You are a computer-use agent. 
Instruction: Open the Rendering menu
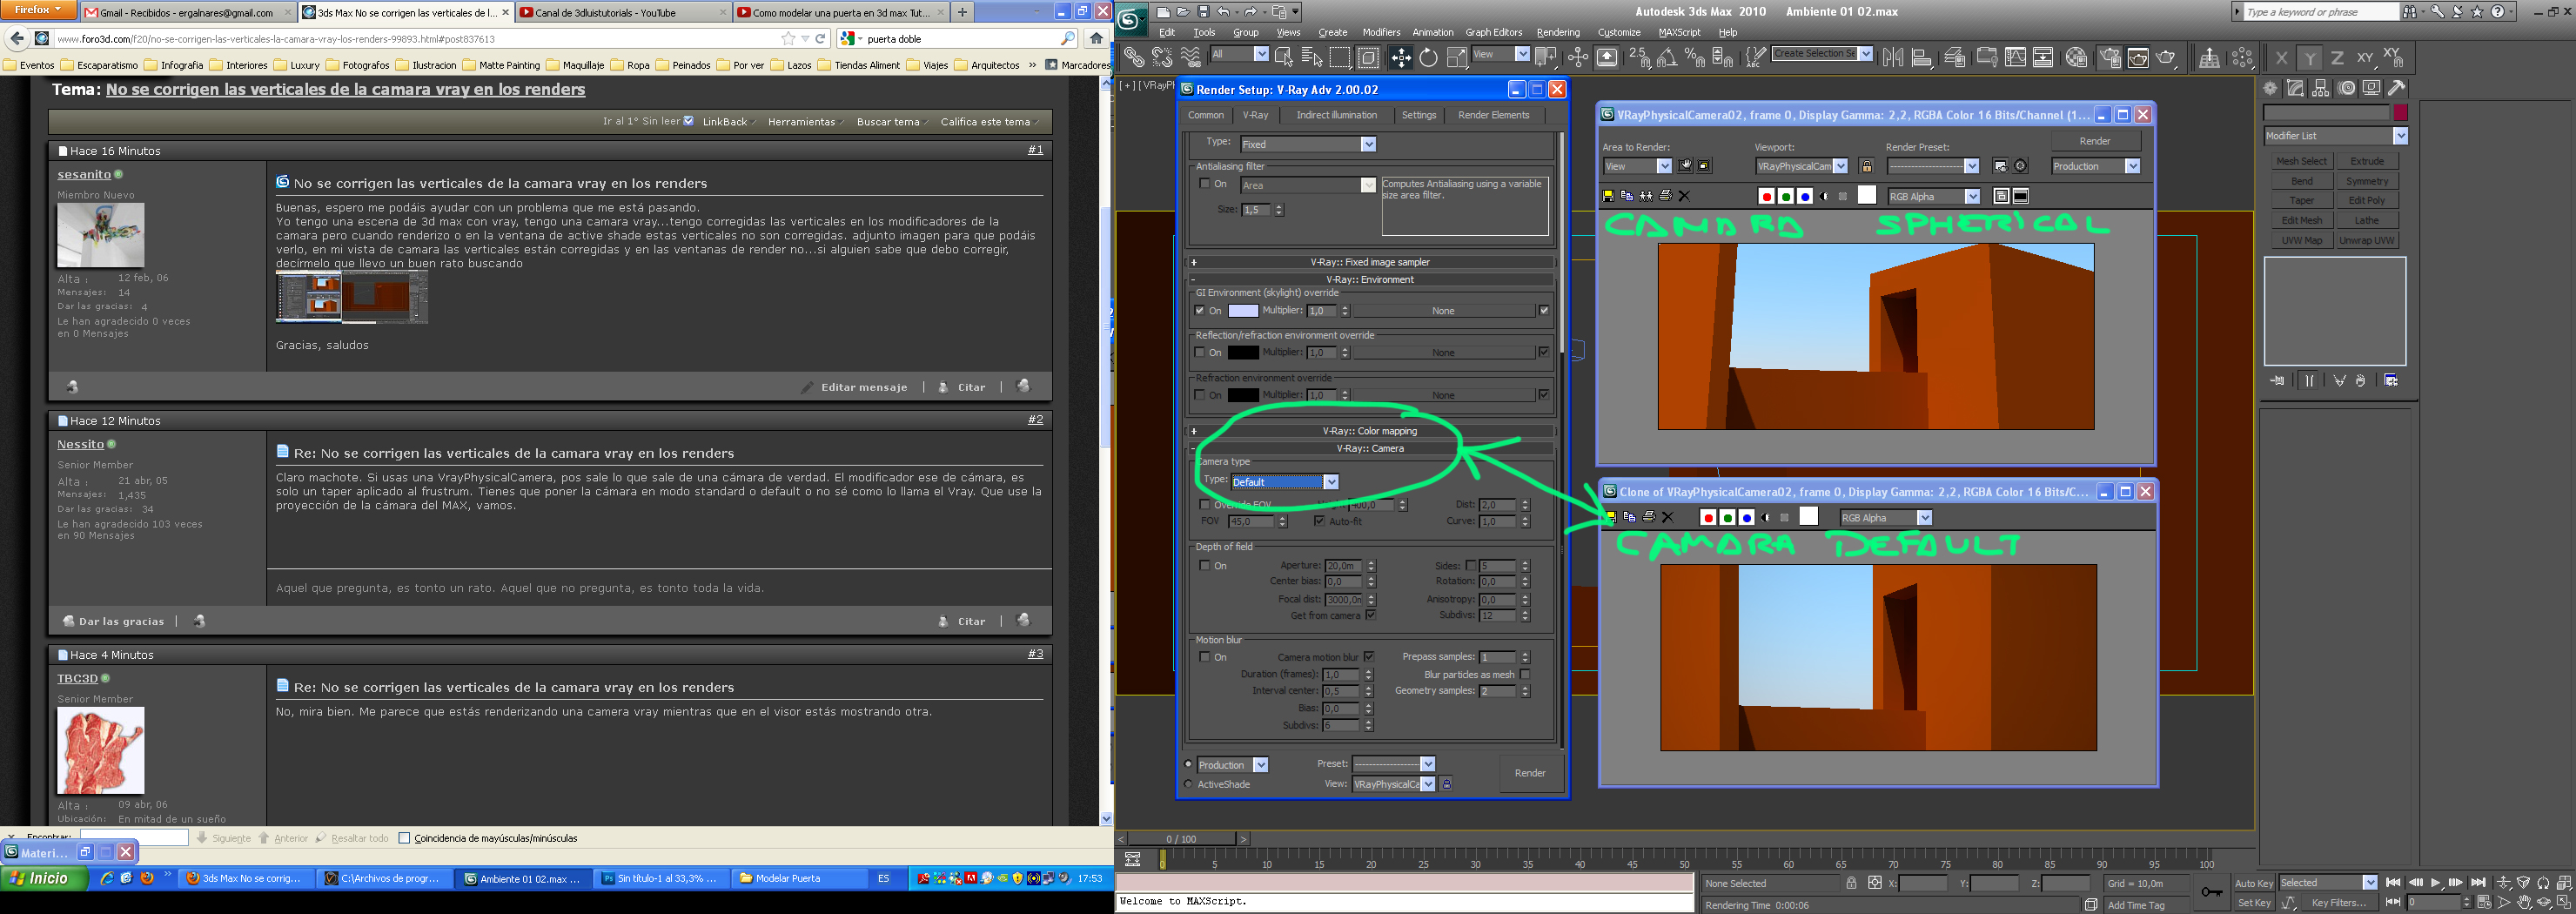[1558, 32]
